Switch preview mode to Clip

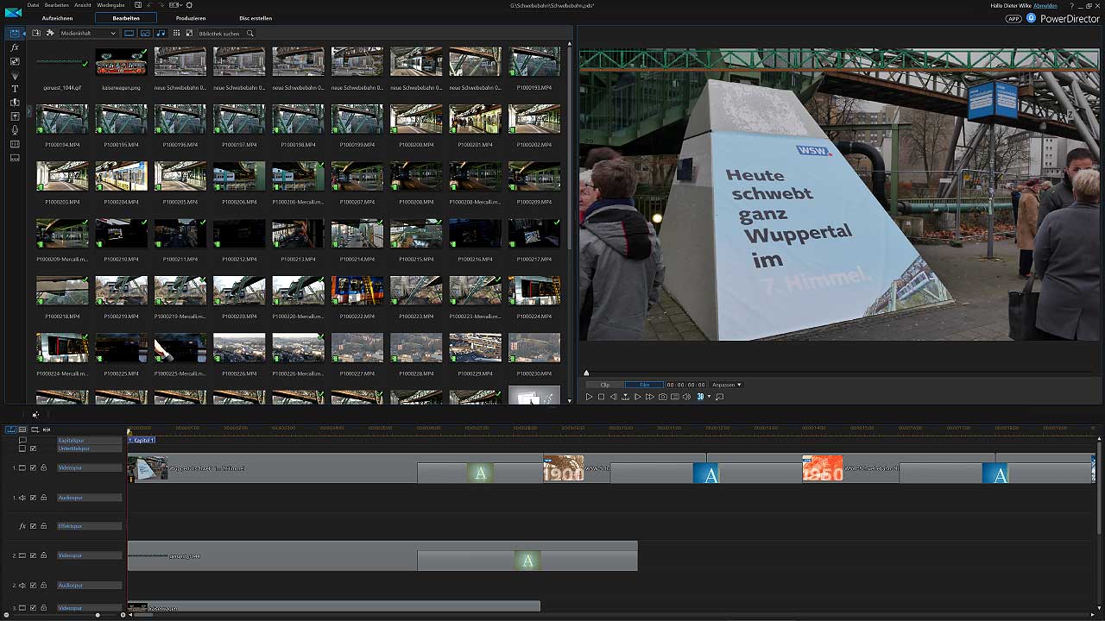(x=605, y=385)
